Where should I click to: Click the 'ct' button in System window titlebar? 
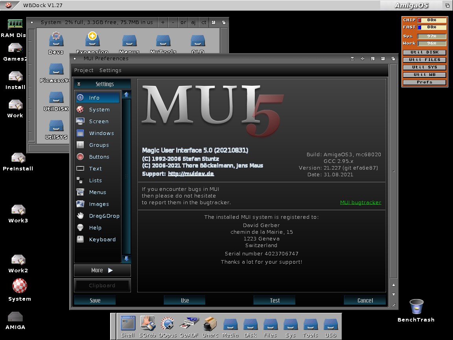[x=204, y=22]
